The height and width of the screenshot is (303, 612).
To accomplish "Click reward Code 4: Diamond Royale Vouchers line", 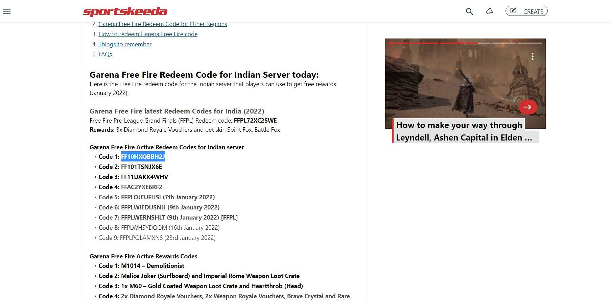I will pyautogui.click(x=224, y=296).
